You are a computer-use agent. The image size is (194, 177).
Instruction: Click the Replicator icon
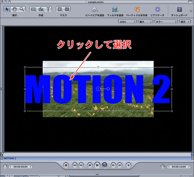(158, 9)
